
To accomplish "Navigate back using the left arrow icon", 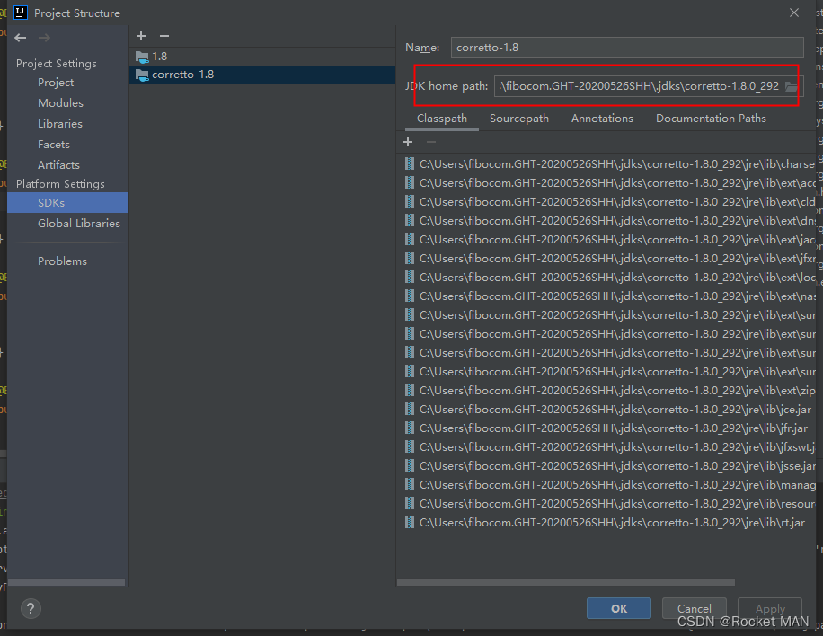I will coord(19,38).
